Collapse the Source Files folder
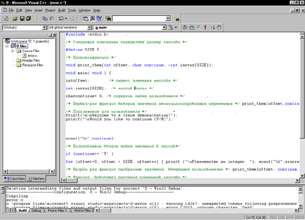The image size is (305, 220). coord(13,51)
